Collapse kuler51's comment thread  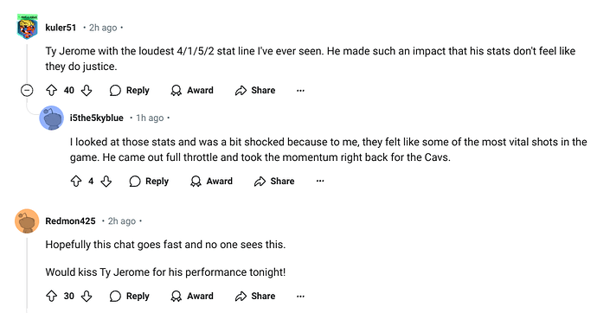pos(27,91)
